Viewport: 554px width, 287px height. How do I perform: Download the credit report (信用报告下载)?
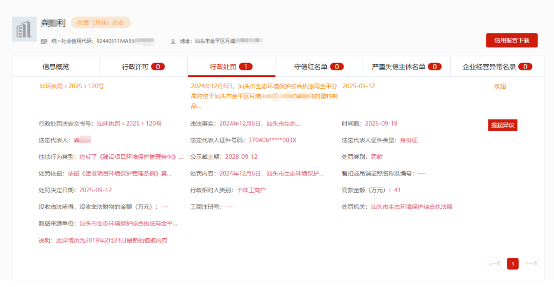tap(511, 40)
